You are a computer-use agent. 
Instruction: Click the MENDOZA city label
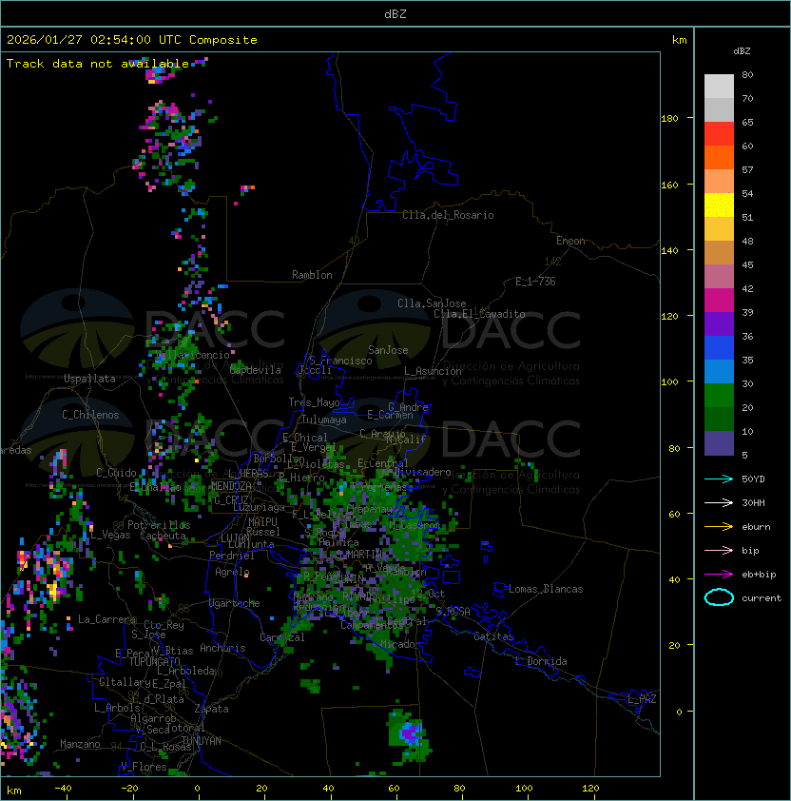coord(233,486)
